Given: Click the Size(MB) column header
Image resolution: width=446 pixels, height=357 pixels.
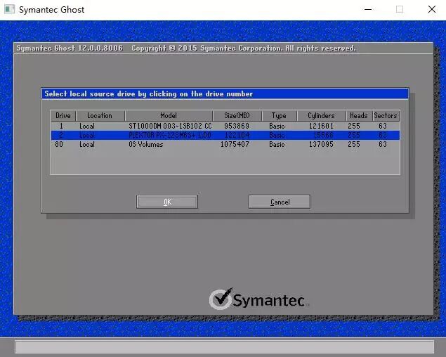Looking at the screenshot, I should 237,115.
